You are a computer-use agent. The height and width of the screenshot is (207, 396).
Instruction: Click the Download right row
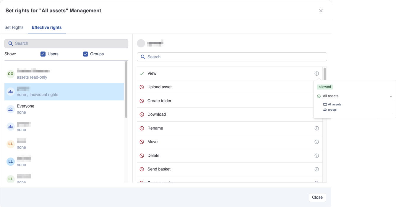pyautogui.click(x=230, y=115)
